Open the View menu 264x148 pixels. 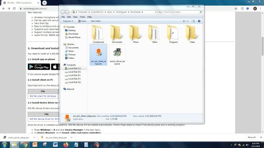pos(75,17)
